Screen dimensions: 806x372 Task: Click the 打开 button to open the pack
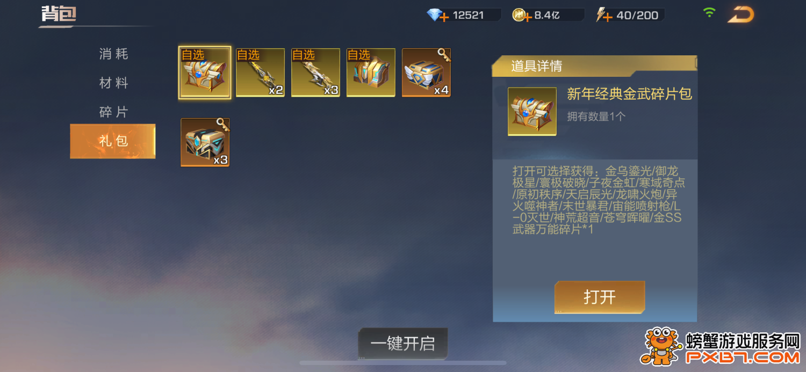(x=600, y=297)
